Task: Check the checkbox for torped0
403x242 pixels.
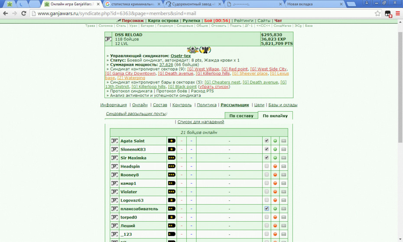Action: [x=266, y=217]
